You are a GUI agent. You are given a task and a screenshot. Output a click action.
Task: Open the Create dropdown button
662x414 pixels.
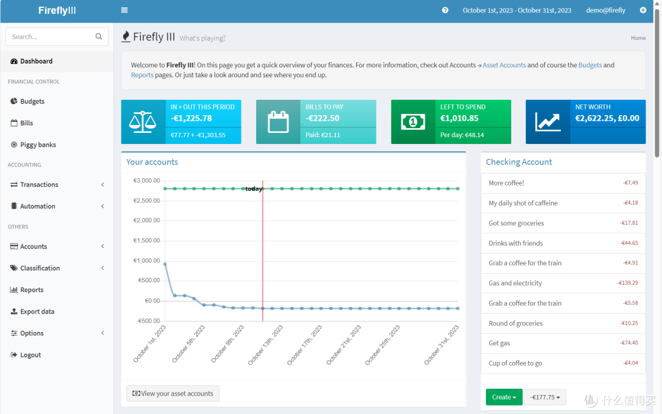[x=504, y=397]
